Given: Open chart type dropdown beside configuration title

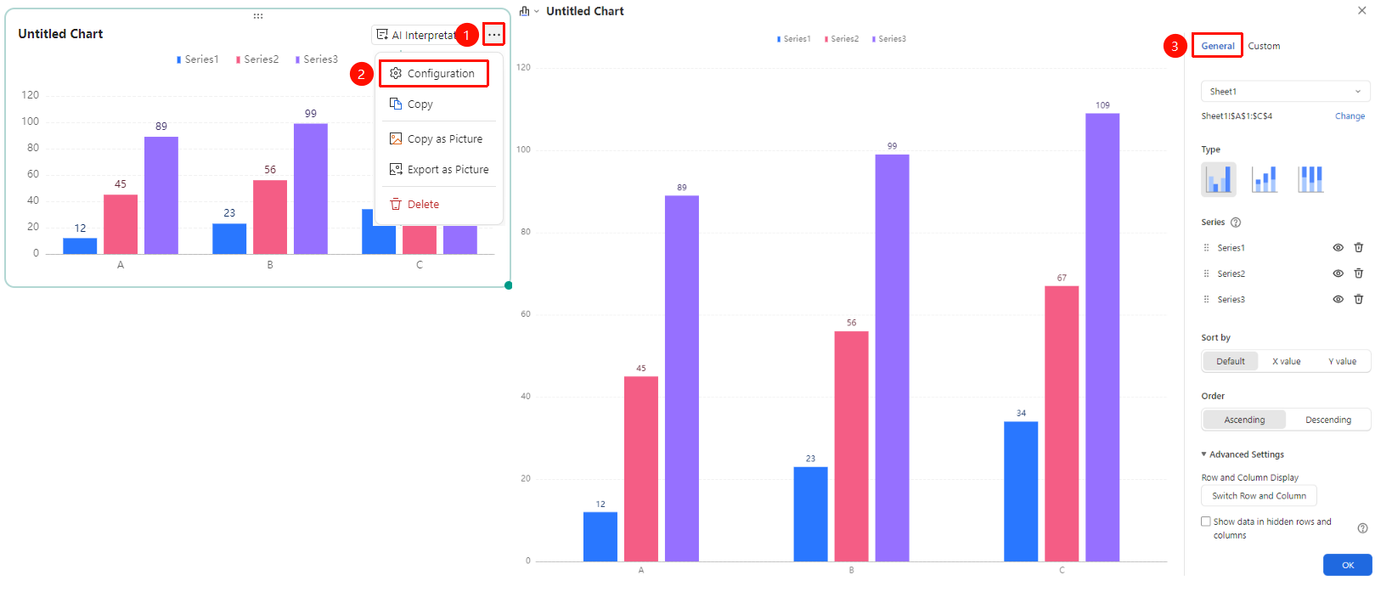Looking at the screenshot, I should click(529, 11).
